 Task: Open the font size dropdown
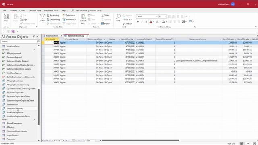(x=166, y=17)
